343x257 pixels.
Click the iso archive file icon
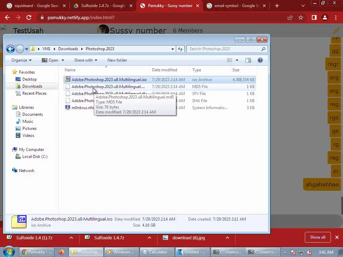click(x=68, y=80)
